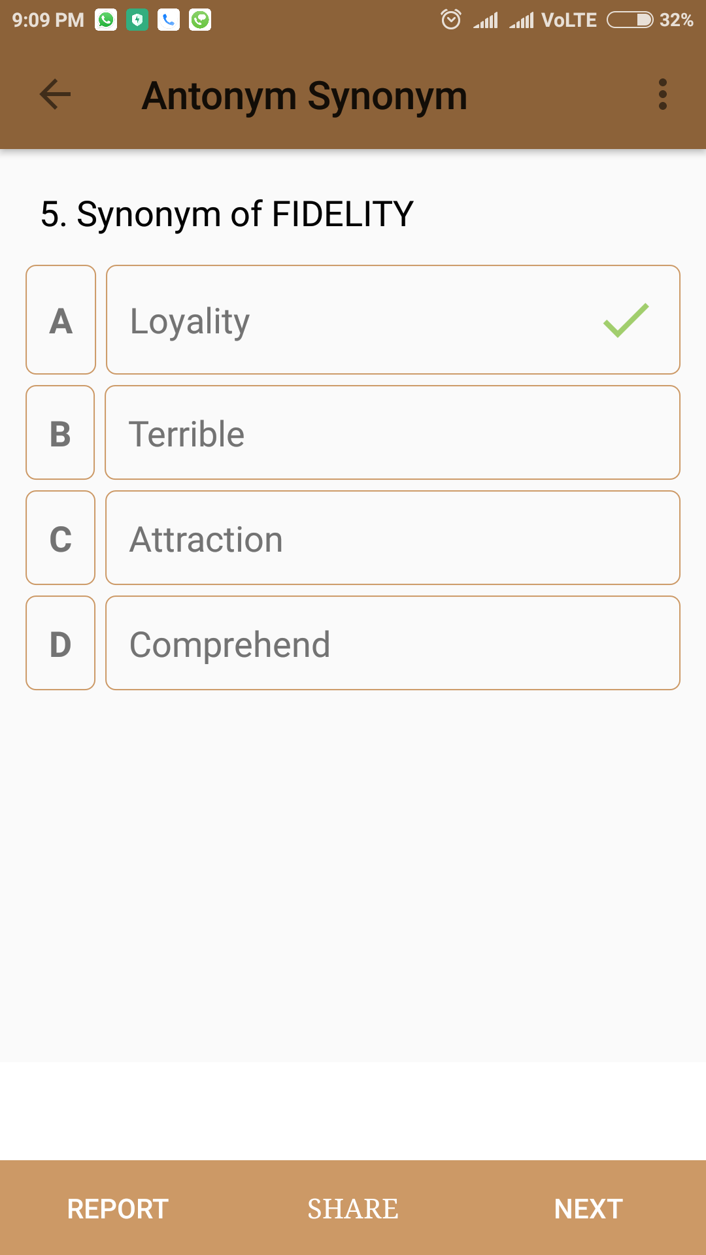Choose the Terrible answer
This screenshot has width=706, height=1255.
pos(392,433)
